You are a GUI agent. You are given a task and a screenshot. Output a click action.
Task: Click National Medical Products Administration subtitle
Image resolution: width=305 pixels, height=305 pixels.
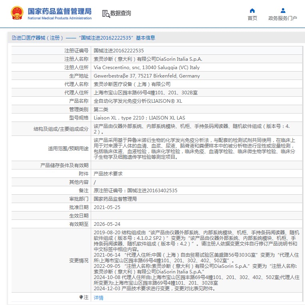(x=60, y=18)
